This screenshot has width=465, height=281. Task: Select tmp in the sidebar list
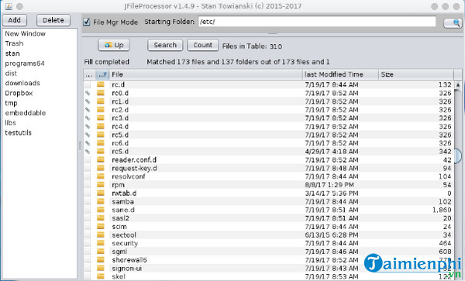[x=12, y=103]
